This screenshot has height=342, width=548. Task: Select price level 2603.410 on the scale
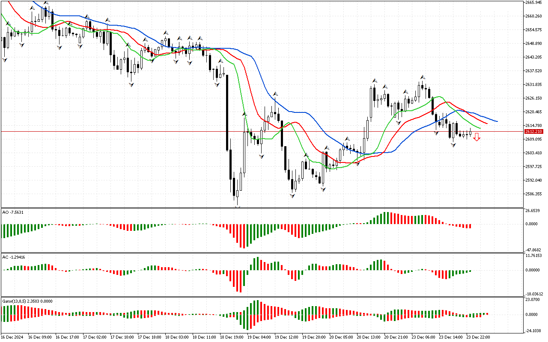pos(533,153)
